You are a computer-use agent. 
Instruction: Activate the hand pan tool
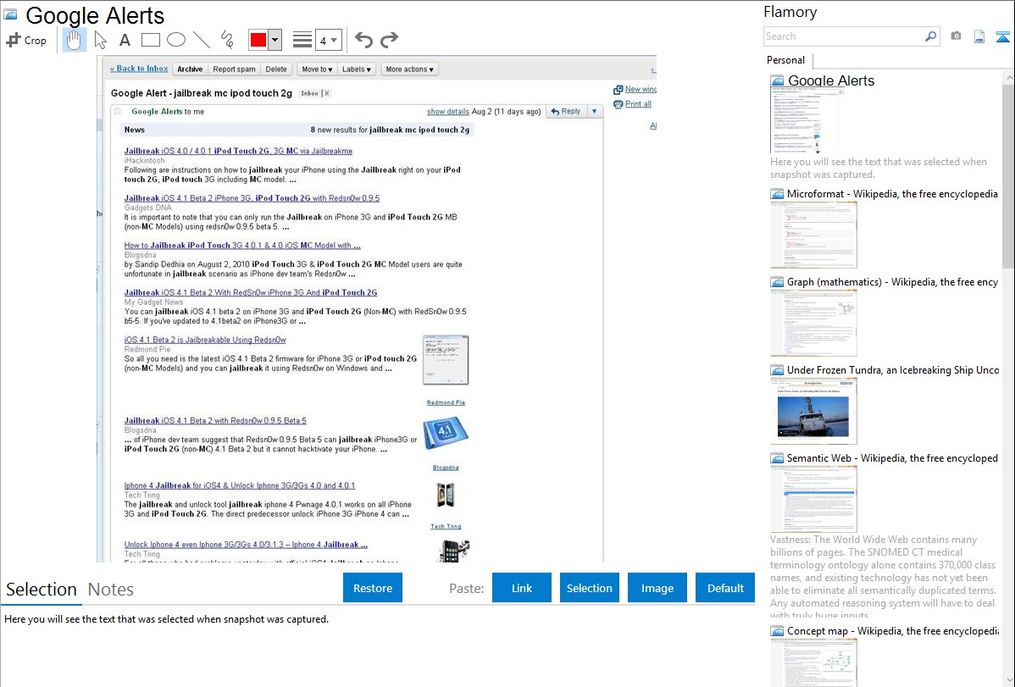[75, 40]
